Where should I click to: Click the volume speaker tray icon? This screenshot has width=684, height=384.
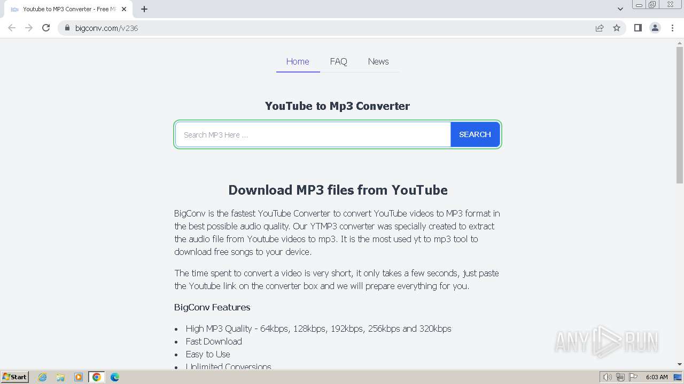[x=607, y=377]
